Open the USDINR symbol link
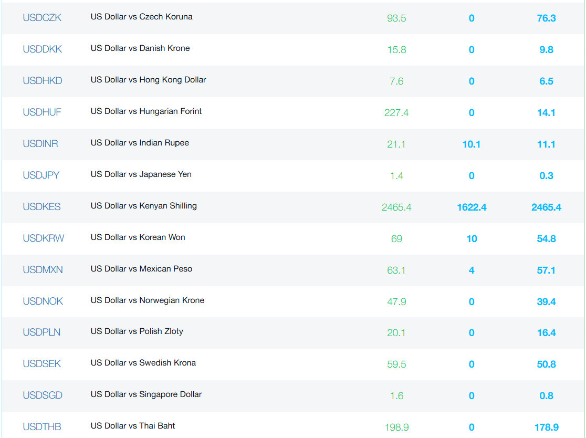 coord(40,144)
